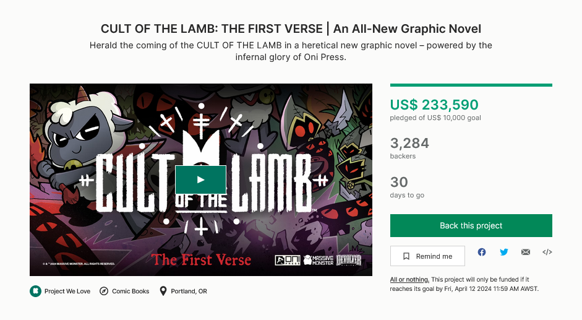Click the Remind me button
The height and width of the screenshot is (320, 582).
click(x=427, y=256)
